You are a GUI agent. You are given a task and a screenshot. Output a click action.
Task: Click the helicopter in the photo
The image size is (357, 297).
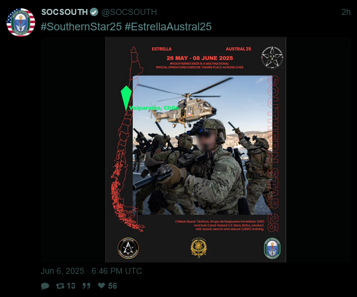(x=184, y=105)
